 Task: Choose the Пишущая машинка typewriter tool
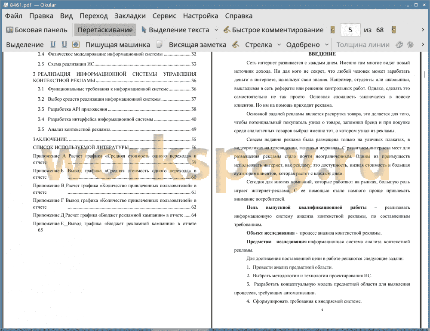(118, 45)
